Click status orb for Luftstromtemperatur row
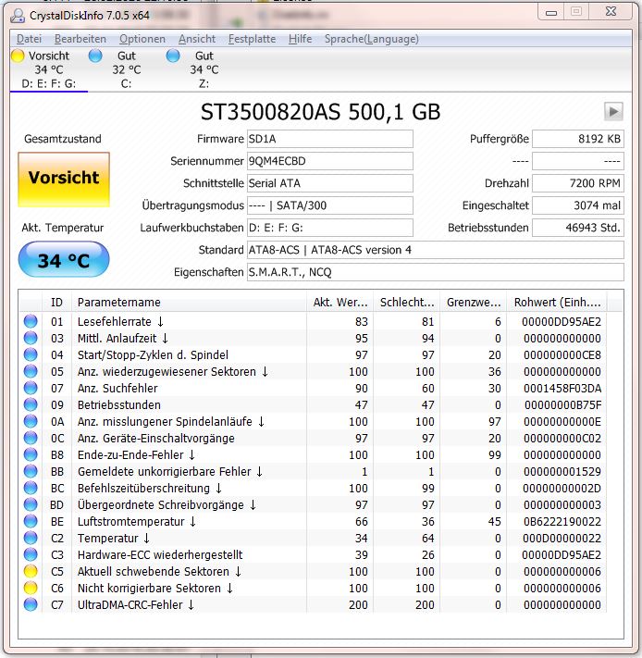The width and height of the screenshot is (642, 658). pos(31,522)
